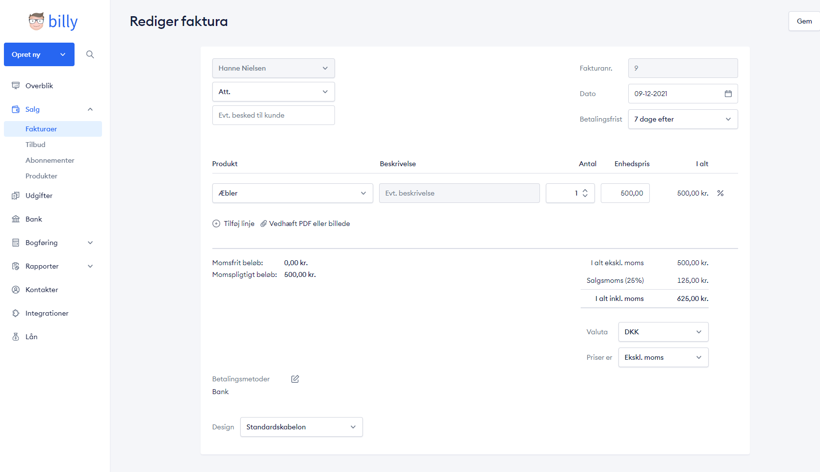Click Tilføj linje to add a line
Screen dimensions: 820x472
(239, 224)
